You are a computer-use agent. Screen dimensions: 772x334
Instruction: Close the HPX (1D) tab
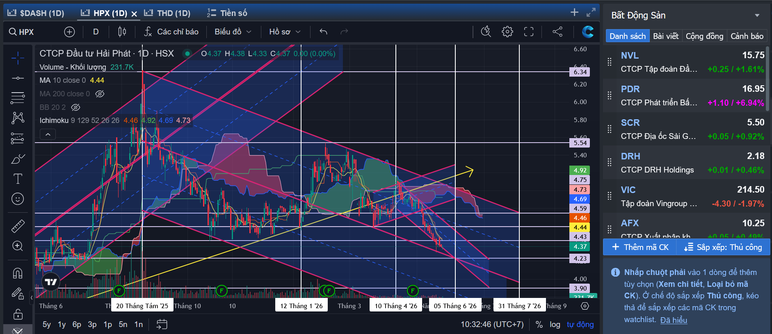(134, 14)
